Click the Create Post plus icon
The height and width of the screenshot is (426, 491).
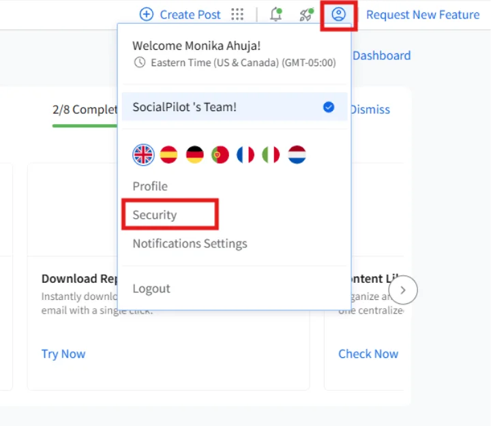tap(146, 14)
